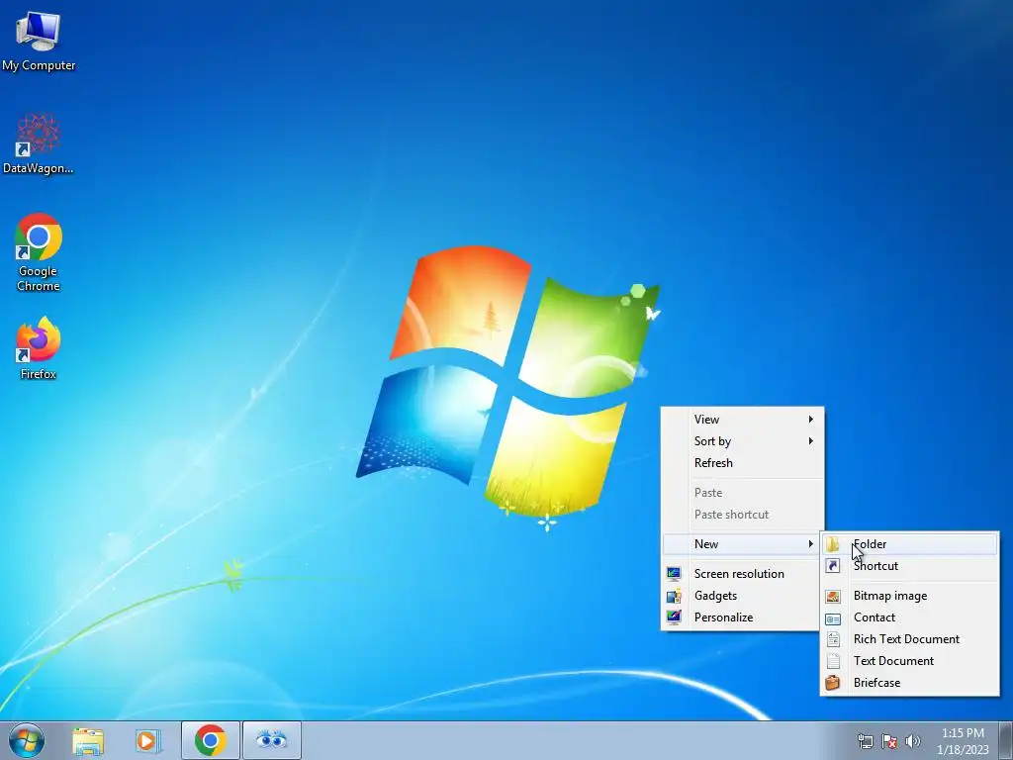Click the Screen resolution monitor icon
1013x760 pixels.
point(674,574)
